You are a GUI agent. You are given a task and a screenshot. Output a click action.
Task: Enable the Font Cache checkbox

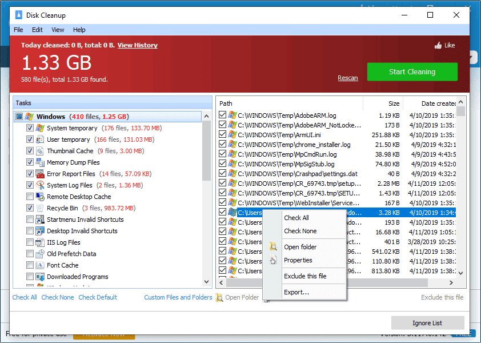[30, 265]
